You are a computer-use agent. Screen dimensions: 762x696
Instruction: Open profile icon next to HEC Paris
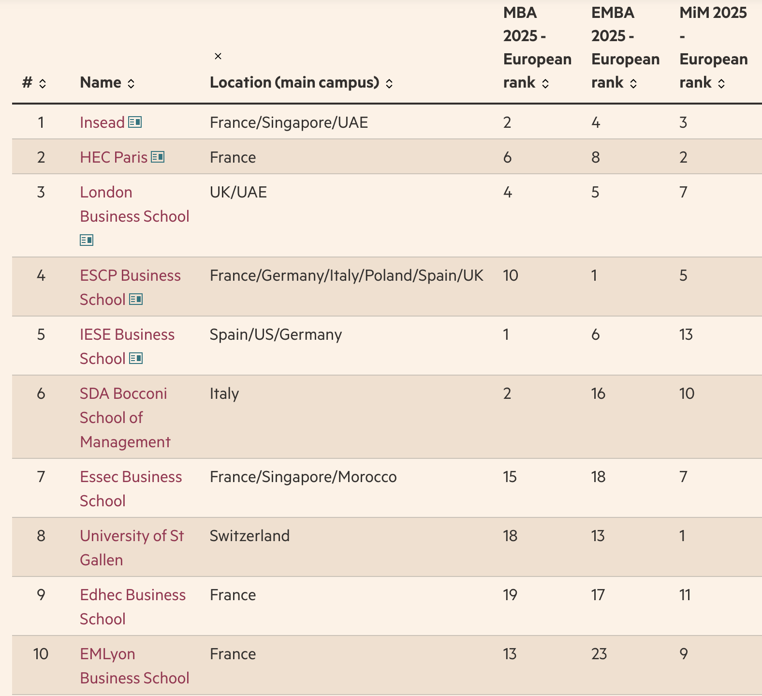[158, 157]
